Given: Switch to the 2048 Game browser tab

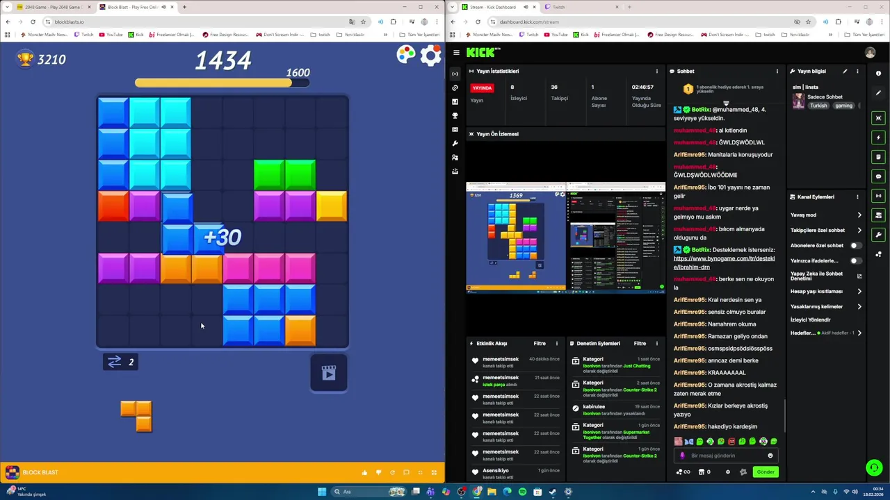Looking at the screenshot, I should pos(54,7).
